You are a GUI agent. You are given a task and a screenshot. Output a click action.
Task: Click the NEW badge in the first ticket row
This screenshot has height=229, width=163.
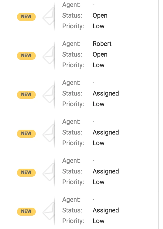coord(26,17)
